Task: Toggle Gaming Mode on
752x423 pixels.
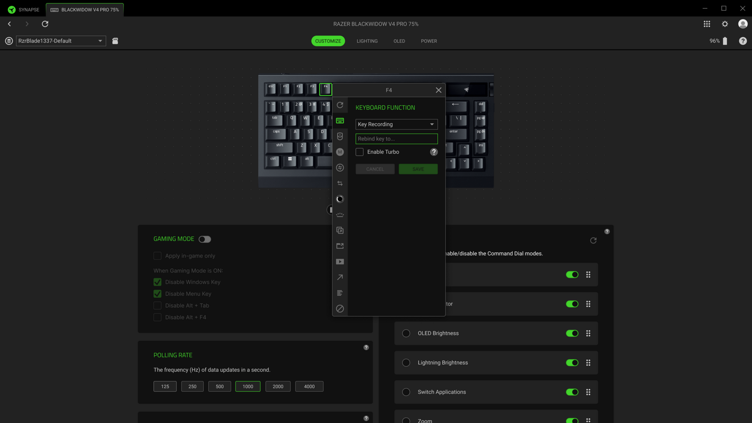Action: pos(205,239)
